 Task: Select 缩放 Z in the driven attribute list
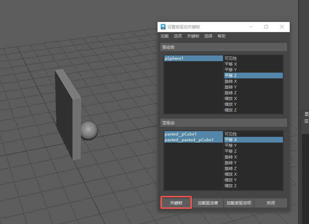coord(254,186)
